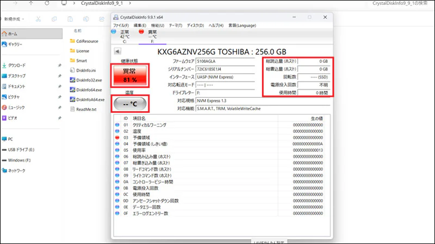Select DiskInfo64.exe in Explorer
The width and height of the screenshot is (435, 244).
coord(86,90)
